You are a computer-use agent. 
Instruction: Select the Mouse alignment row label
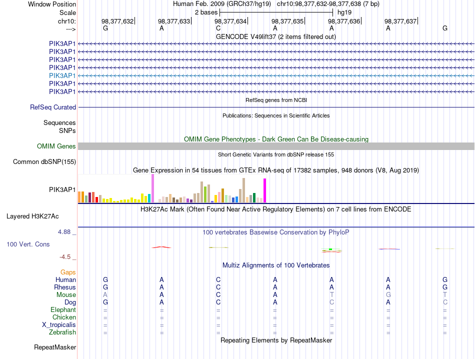click(66, 295)
